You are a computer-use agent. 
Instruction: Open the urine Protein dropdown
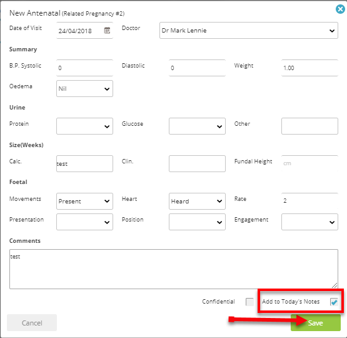[x=84, y=126]
